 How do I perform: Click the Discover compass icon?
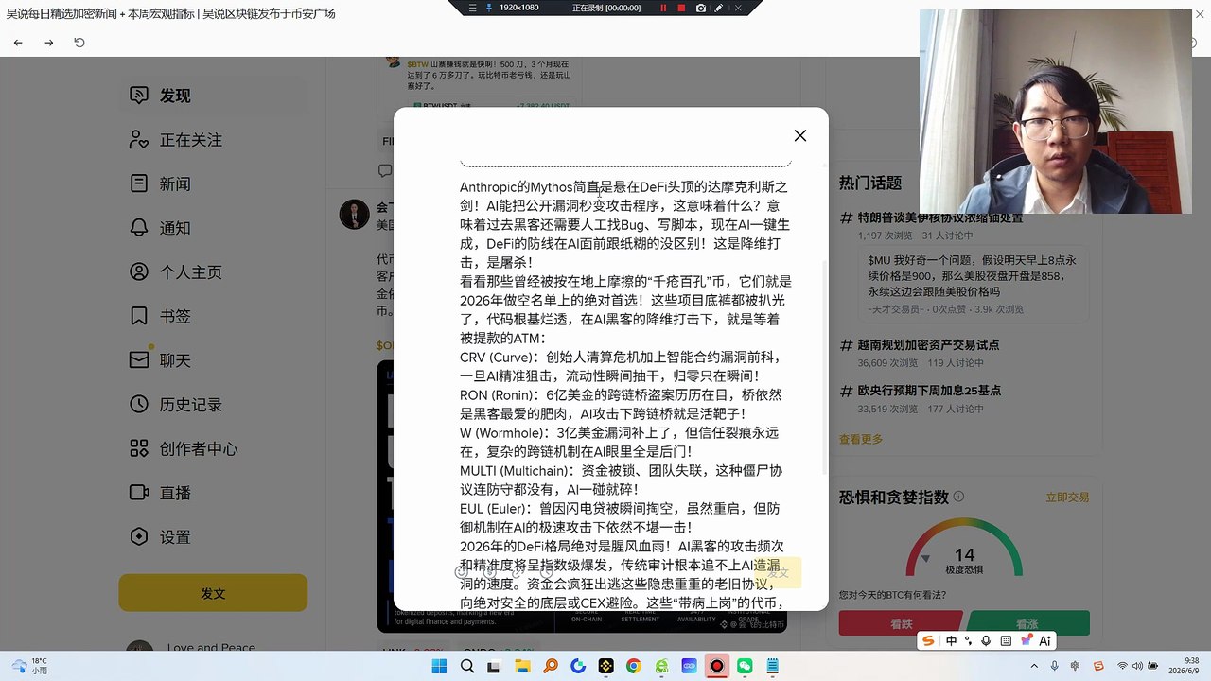[139, 96]
